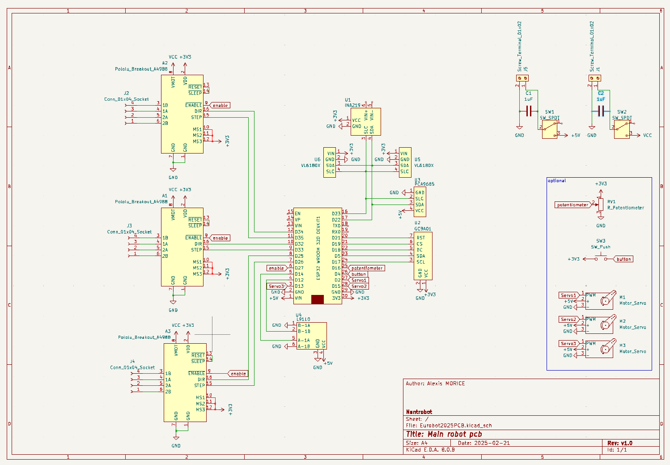This screenshot has height=465, width=670.
Task: Select the A2 Pololu A4988 driver
Action: coord(182,114)
